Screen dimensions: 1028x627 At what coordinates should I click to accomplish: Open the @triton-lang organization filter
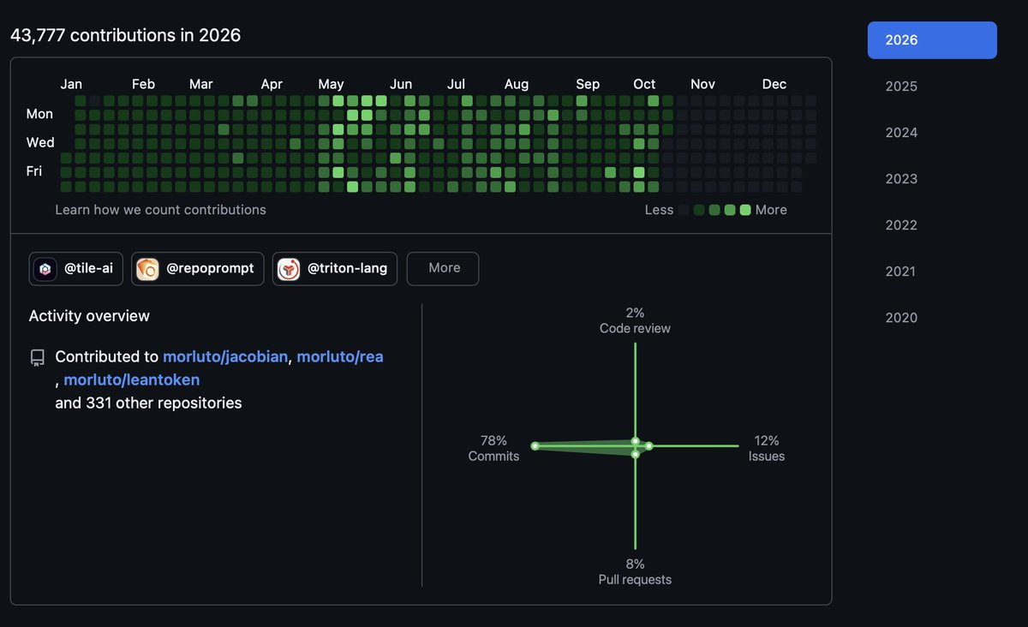tap(335, 269)
